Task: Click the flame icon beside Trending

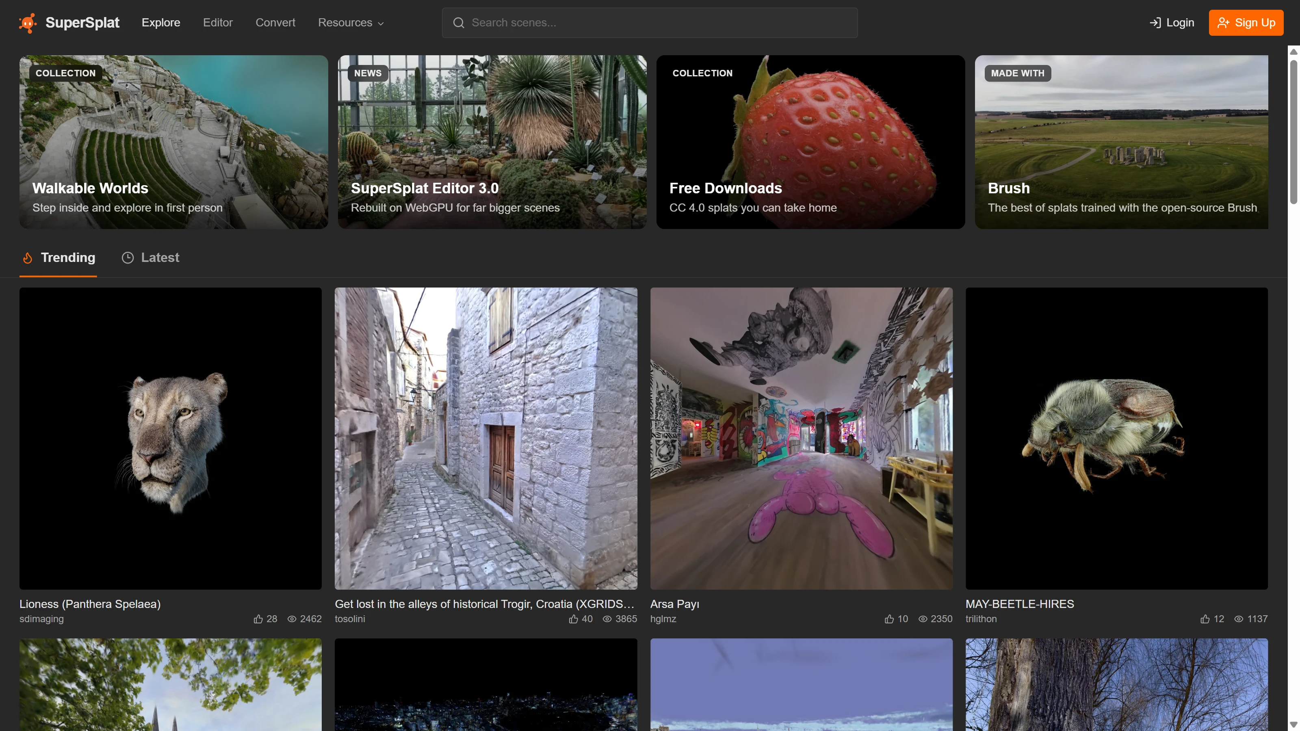Action: point(28,258)
